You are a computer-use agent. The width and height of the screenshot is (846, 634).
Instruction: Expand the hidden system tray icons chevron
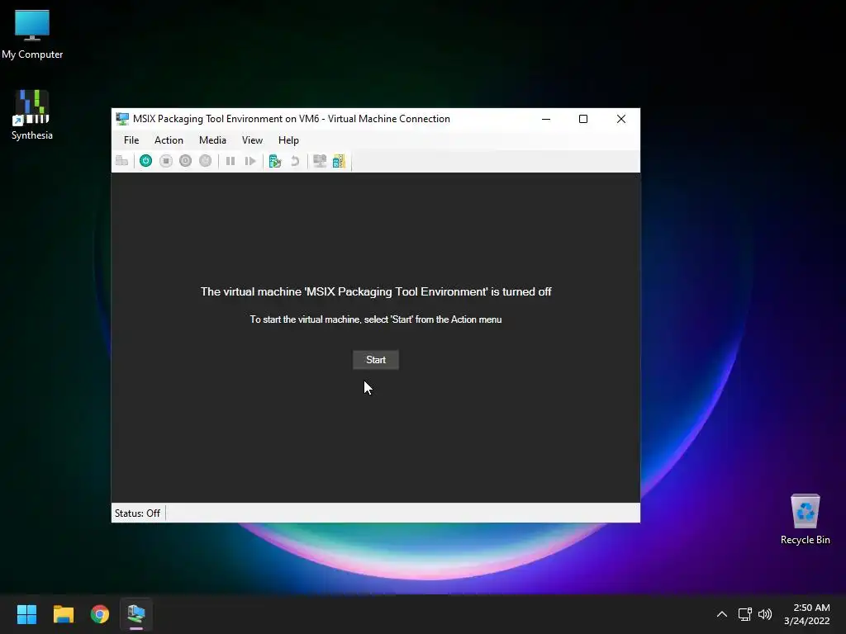[x=722, y=614]
